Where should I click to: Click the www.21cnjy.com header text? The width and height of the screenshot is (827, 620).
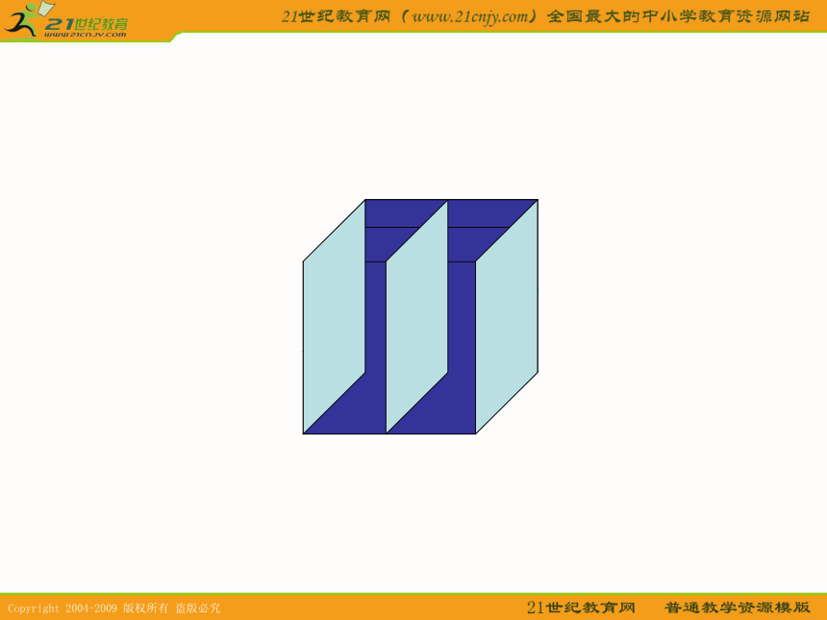click(x=470, y=16)
